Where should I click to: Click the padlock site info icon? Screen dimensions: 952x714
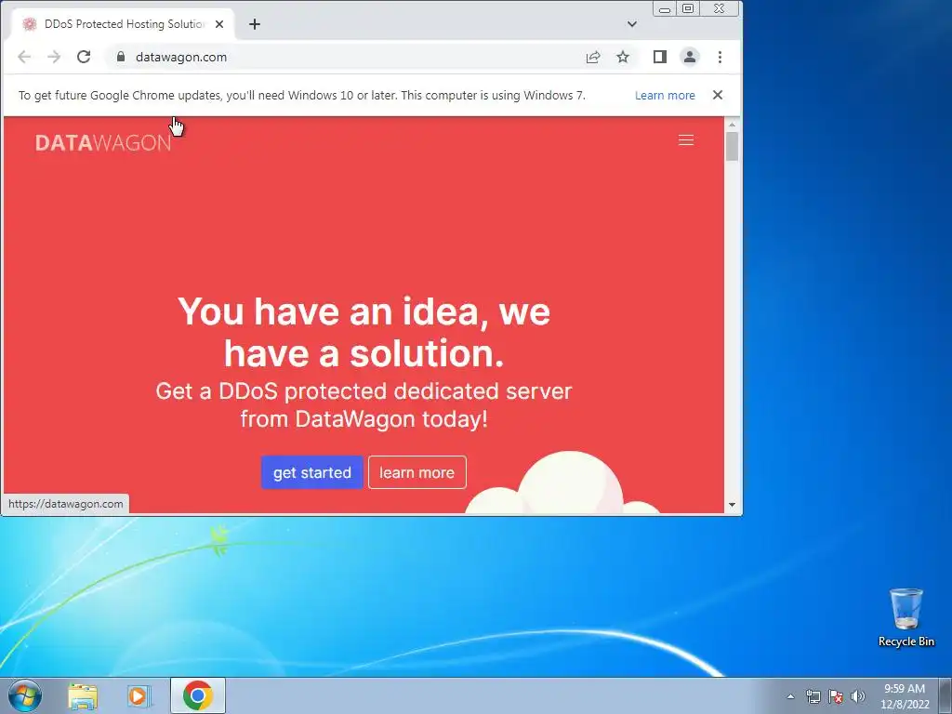(x=121, y=57)
